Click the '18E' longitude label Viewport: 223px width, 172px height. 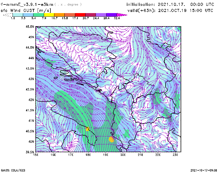click(x=88, y=155)
